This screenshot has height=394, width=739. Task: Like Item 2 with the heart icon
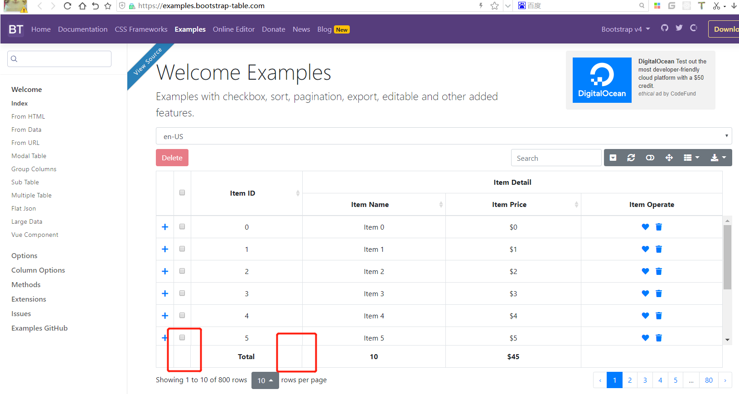(x=645, y=271)
